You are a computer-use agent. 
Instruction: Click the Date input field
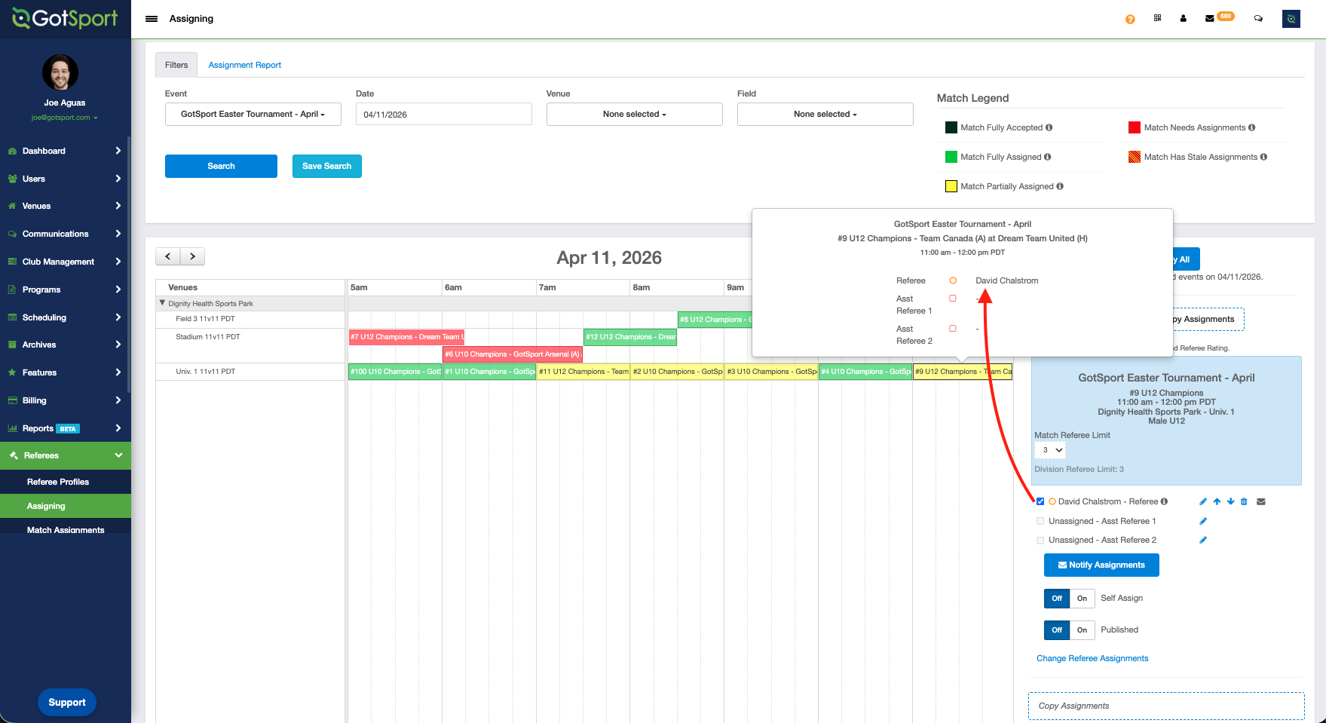point(443,115)
